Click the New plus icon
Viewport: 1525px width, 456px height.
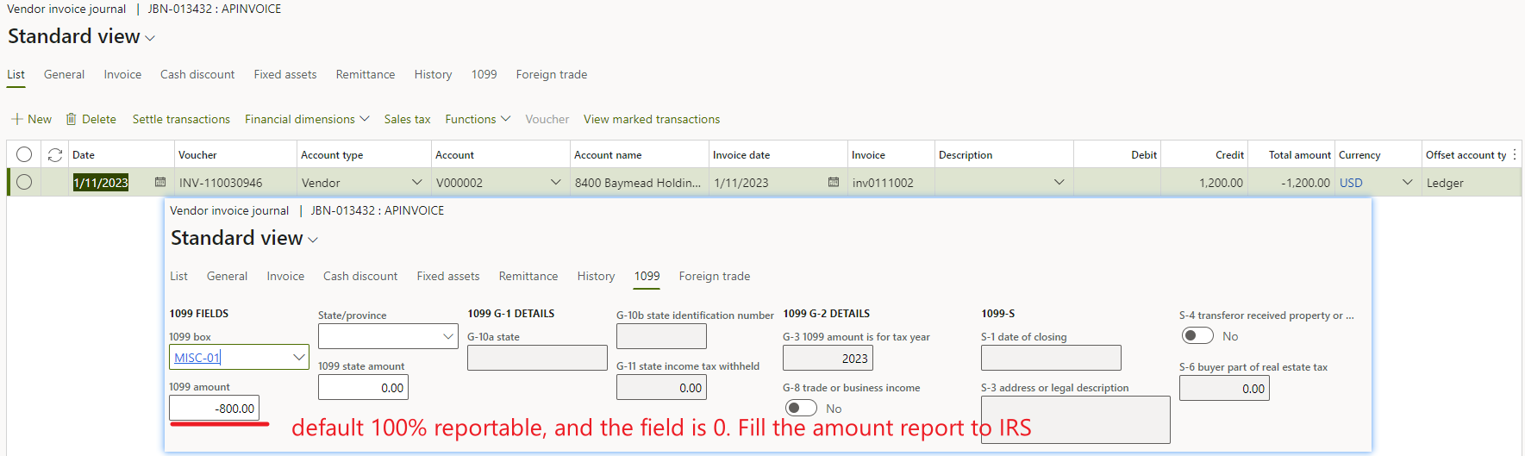(16, 119)
